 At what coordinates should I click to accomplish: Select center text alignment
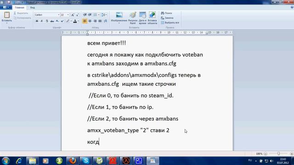point(90,21)
